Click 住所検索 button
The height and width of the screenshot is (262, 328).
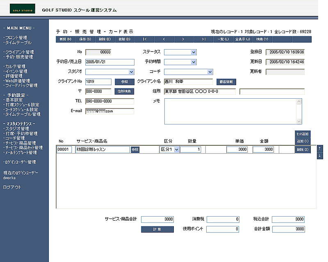[x=124, y=92]
